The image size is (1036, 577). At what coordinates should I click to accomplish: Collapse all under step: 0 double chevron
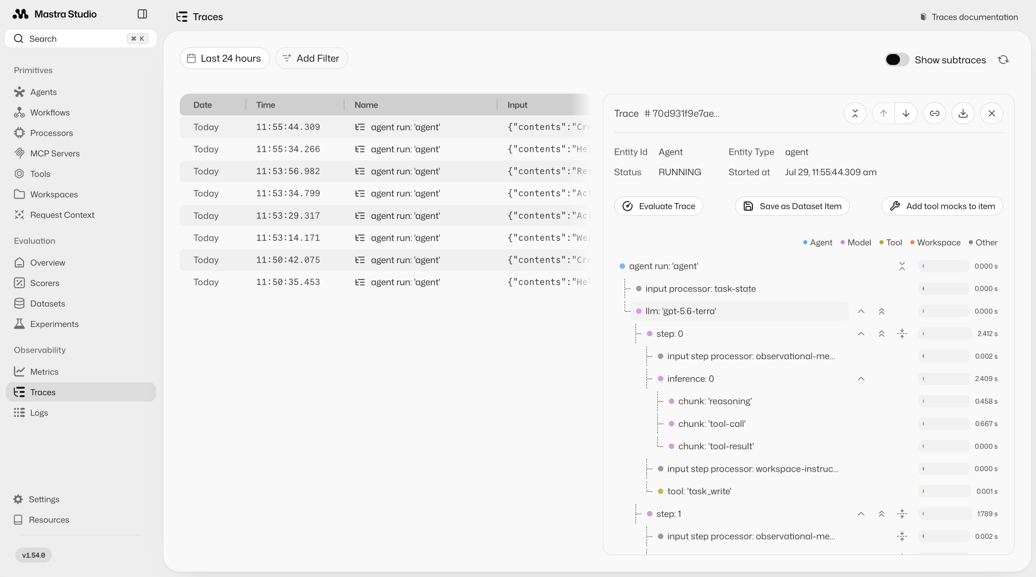(881, 334)
